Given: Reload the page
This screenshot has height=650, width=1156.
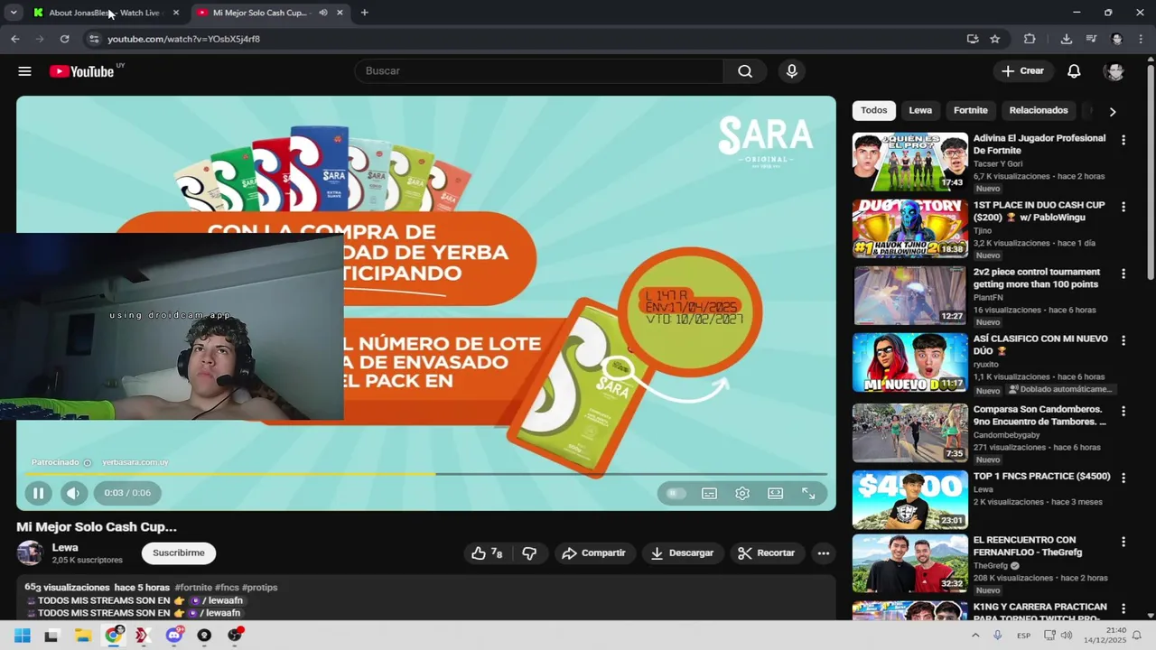Looking at the screenshot, I should [64, 39].
